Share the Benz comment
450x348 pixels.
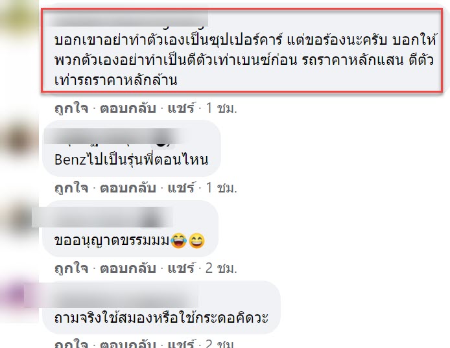click(181, 188)
